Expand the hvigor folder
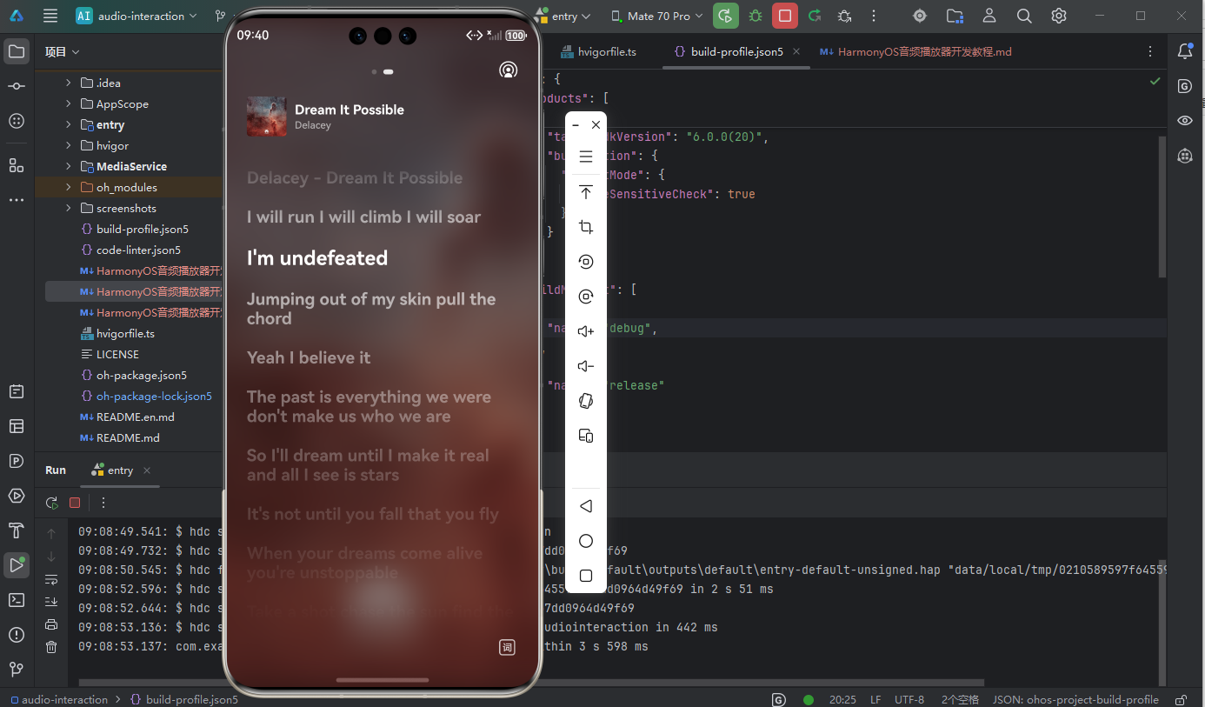The width and height of the screenshot is (1205, 707). pyautogui.click(x=69, y=145)
